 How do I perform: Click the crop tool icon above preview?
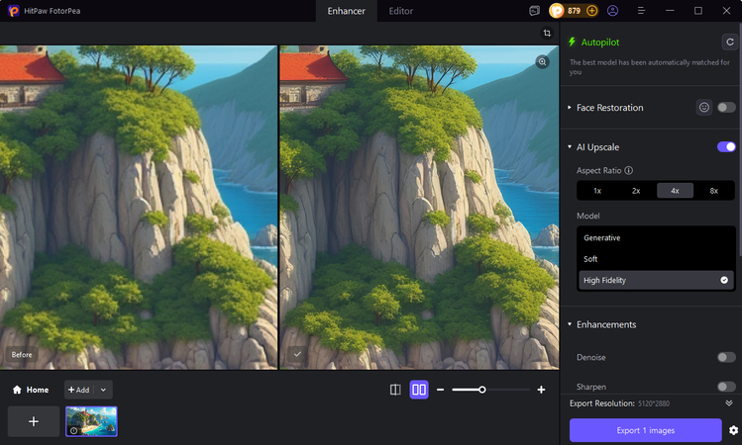point(547,33)
